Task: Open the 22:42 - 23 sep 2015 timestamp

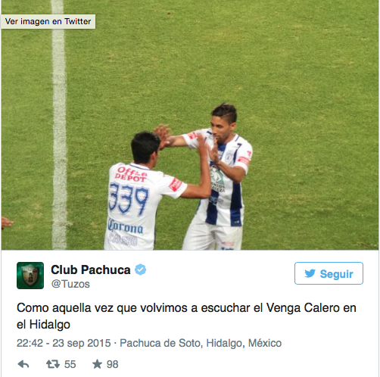Action: click(64, 343)
